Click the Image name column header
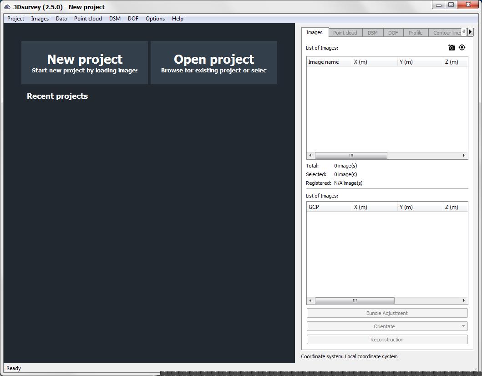Screen dimensions: 482x376 tap(329, 62)
